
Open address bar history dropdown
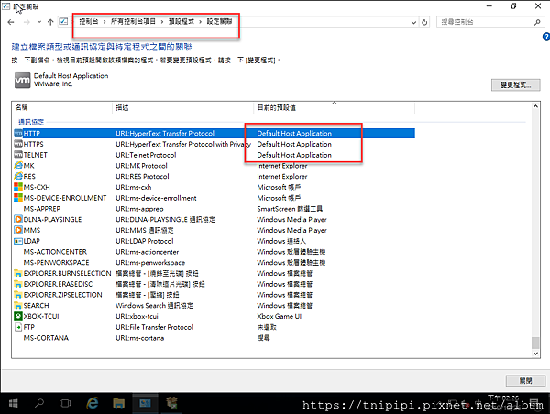point(413,22)
